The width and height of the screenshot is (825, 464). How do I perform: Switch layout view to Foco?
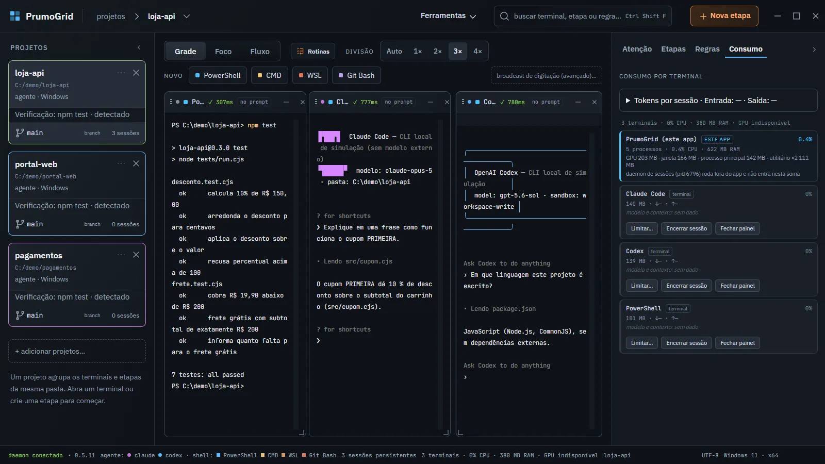[x=223, y=51]
